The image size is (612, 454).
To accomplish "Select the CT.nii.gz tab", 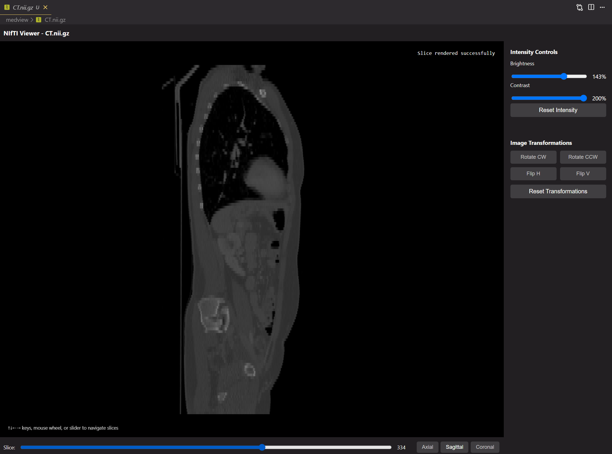I will pos(26,7).
